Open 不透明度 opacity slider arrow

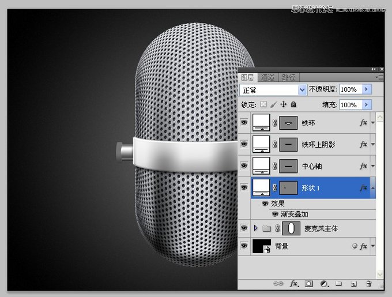(367, 89)
